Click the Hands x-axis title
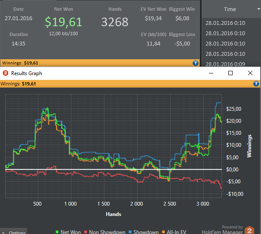The image size is (261, 234). pyautogui.click(x=114, y=214)
